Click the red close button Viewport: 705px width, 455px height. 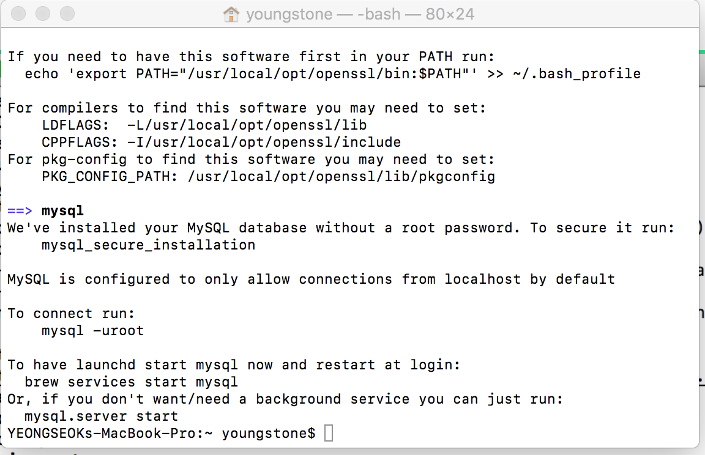click(x=18, y=14)
